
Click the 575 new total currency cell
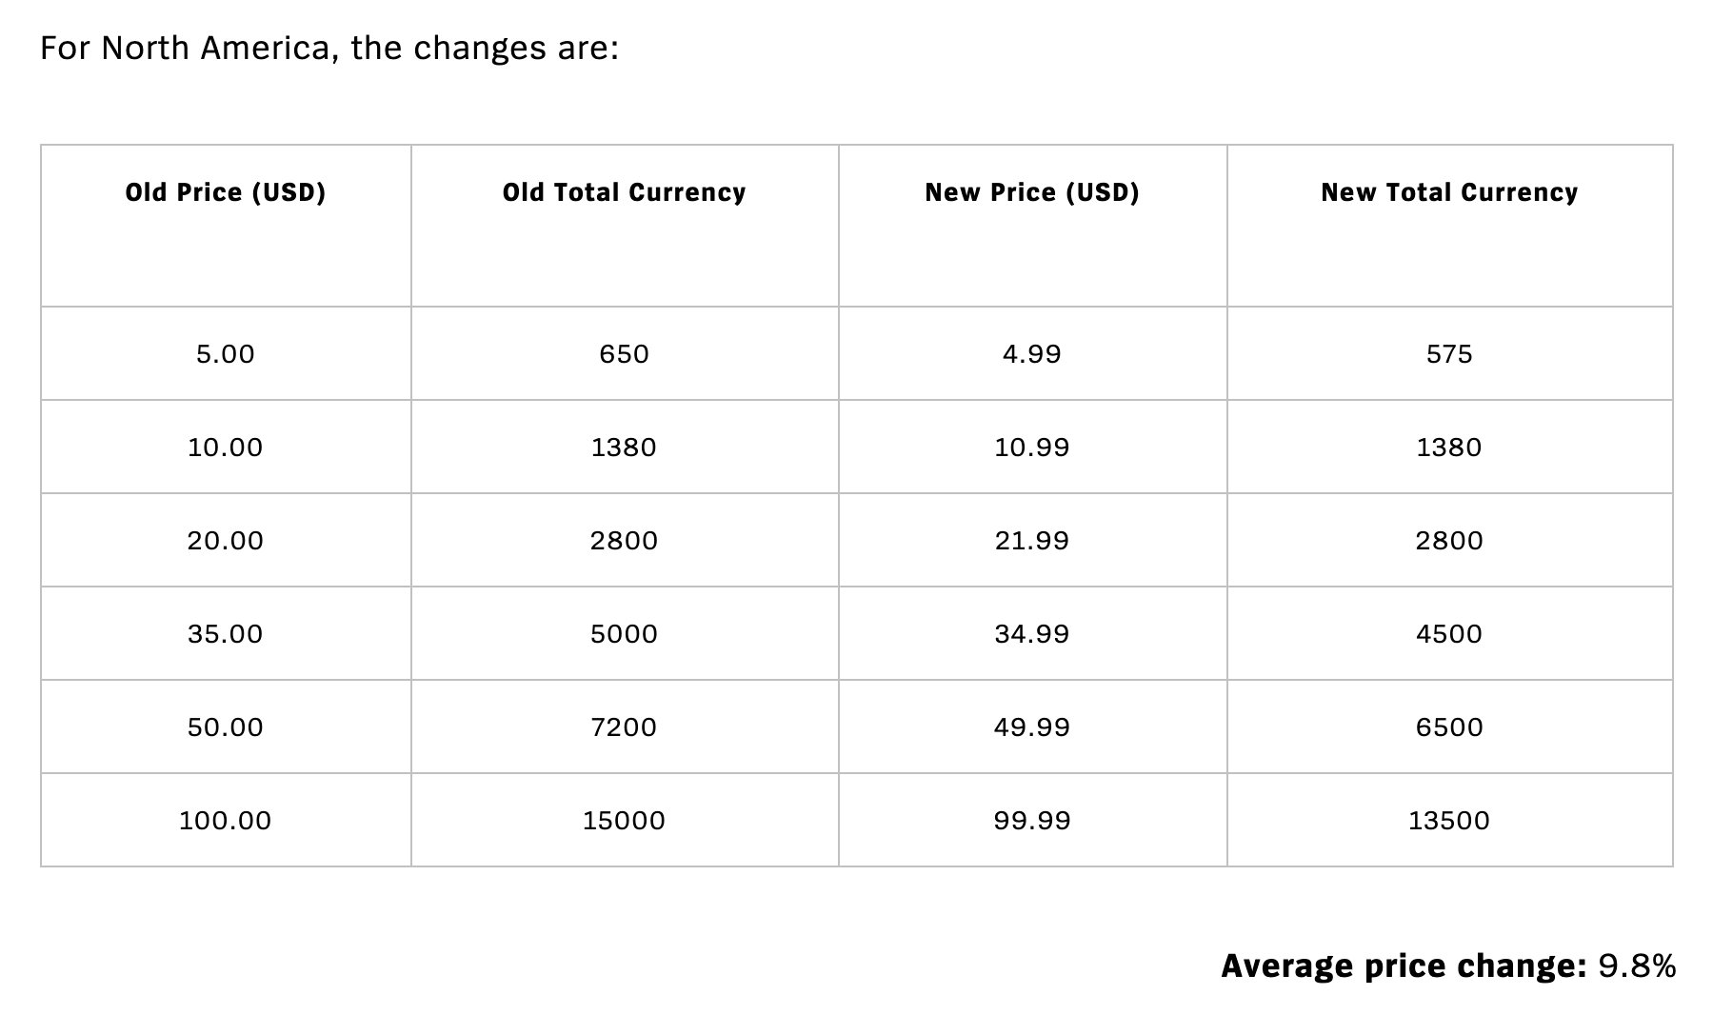coord(1449,354)
